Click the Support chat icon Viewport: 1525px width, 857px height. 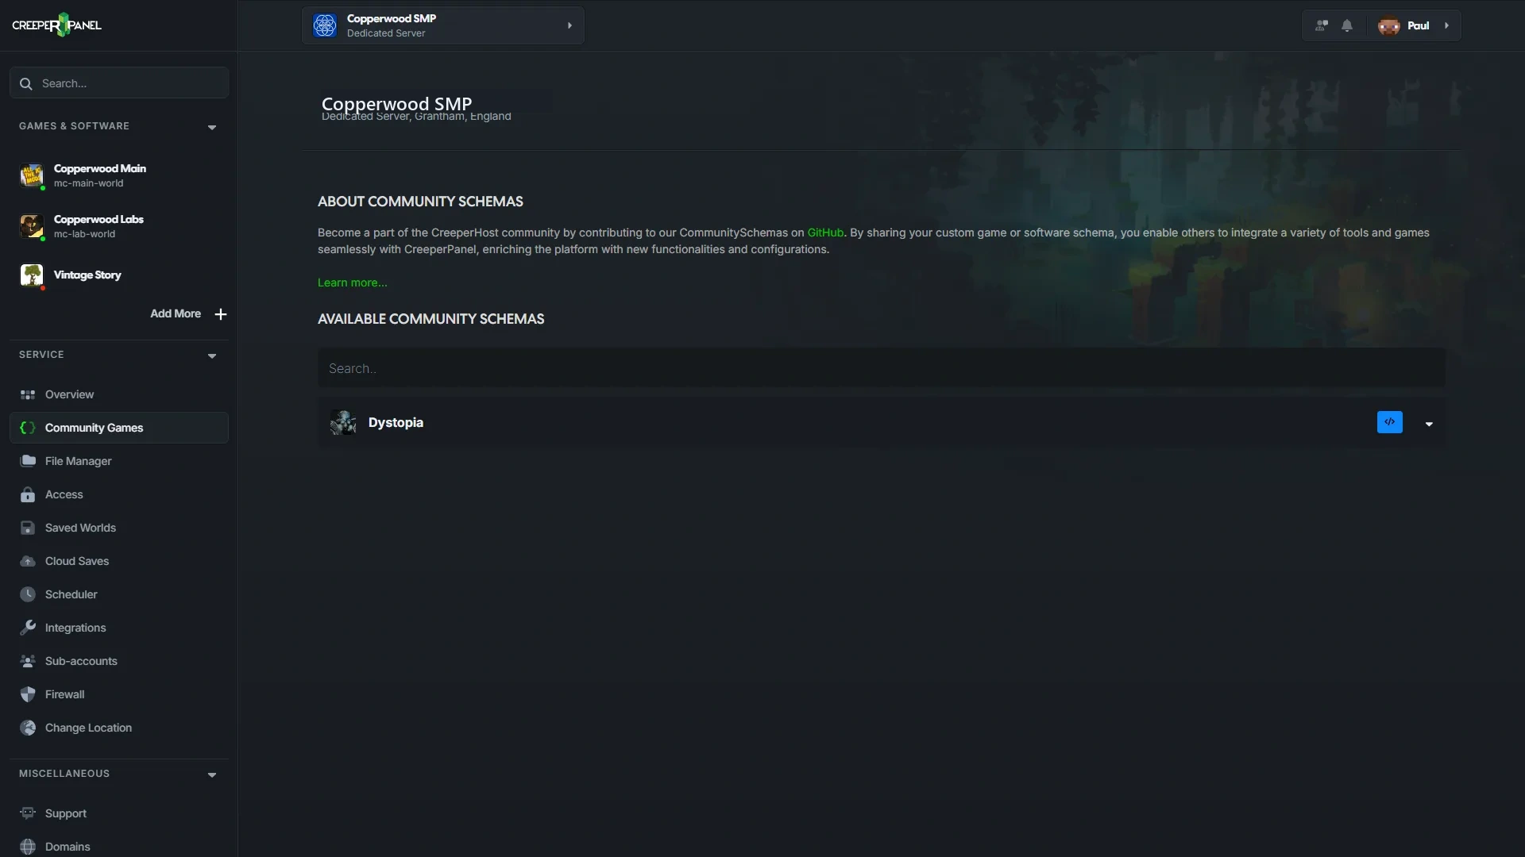click(x=28, y=813)
